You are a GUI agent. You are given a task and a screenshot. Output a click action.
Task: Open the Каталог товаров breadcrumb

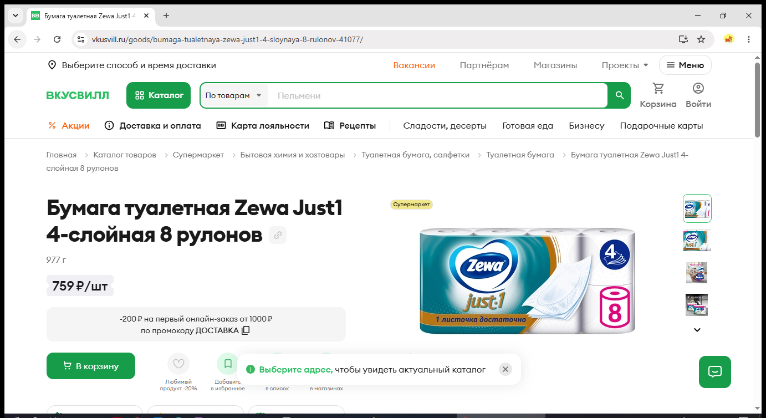pyautogui.click(x=125, y=155)
